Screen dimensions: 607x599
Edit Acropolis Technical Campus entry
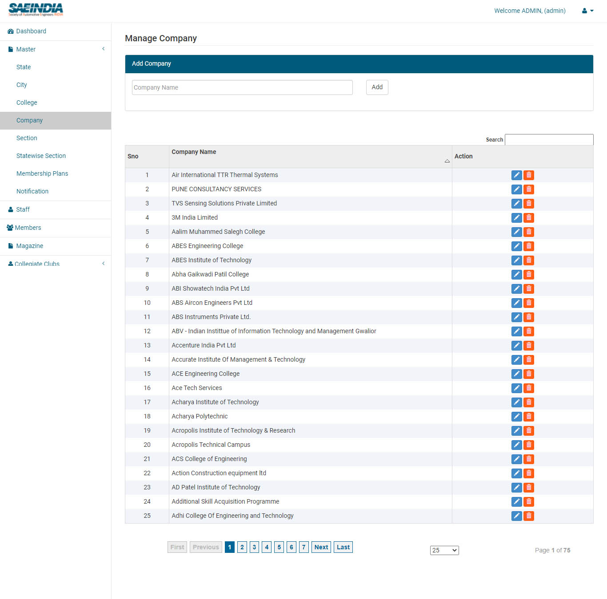[516, 445]
